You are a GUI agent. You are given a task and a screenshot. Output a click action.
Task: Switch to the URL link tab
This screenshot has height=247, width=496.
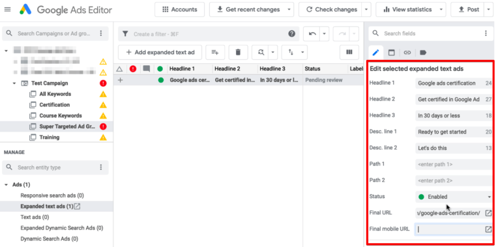coord(407,53)
